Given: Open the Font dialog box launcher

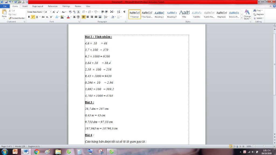Looking at the screenshot, I should (x=79, y=22).
